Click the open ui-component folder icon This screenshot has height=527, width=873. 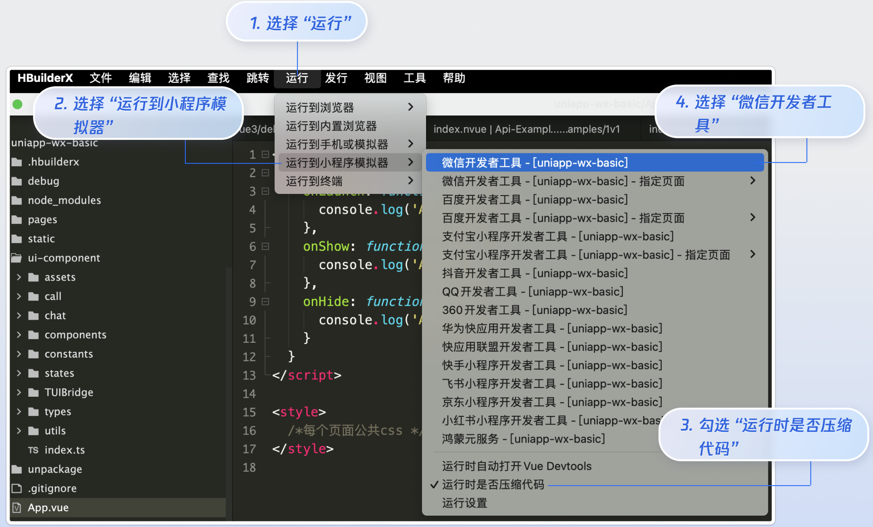pos(17,258)
